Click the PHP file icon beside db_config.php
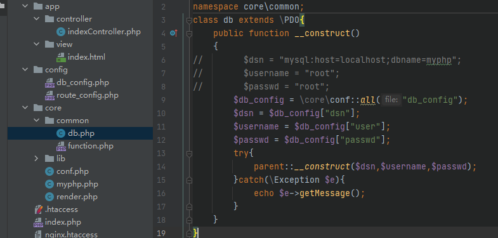The width and height of the screenshot is (498, 238). (x=49, y=83)
